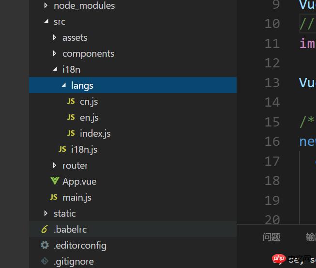316x268 pixels.
Task: Expand the node_modules folder arrow
Action: click(46, 6)
